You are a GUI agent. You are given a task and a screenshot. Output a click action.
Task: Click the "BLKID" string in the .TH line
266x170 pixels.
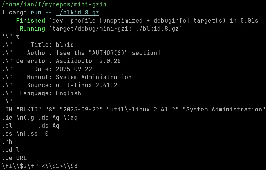(x=27, y=110)
